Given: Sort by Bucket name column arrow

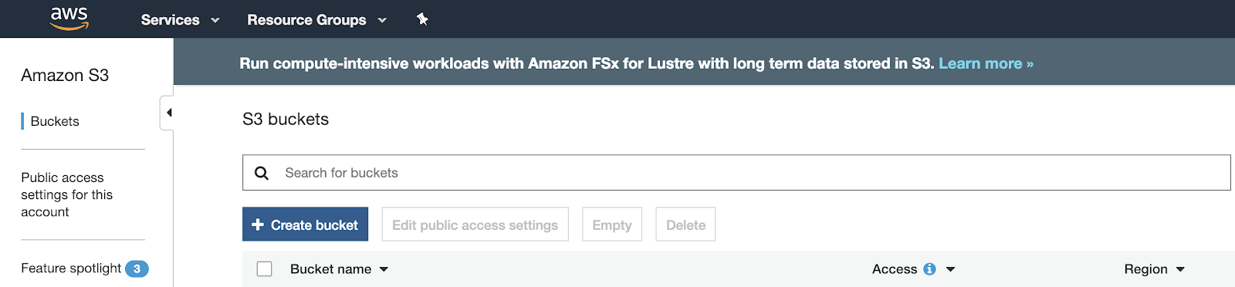Looking at the screenshot, I should coord(384,269).
